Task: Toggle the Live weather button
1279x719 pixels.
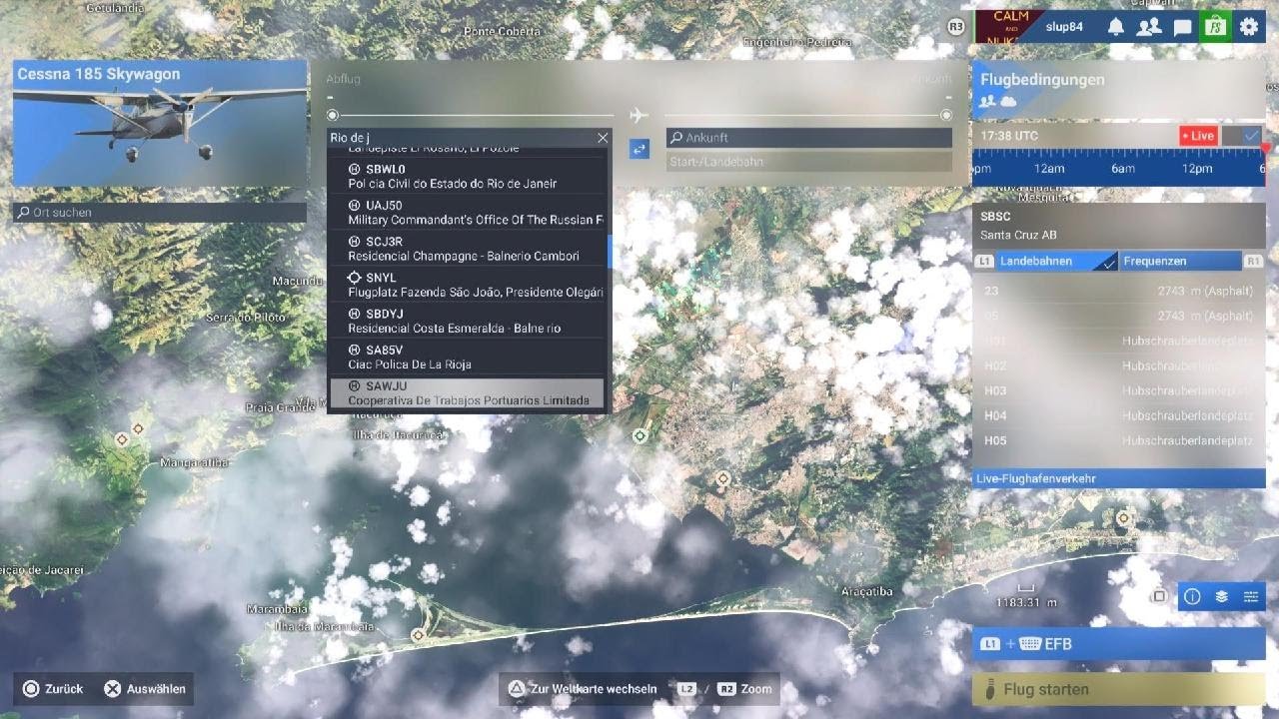Action: tap(1198, 136)
